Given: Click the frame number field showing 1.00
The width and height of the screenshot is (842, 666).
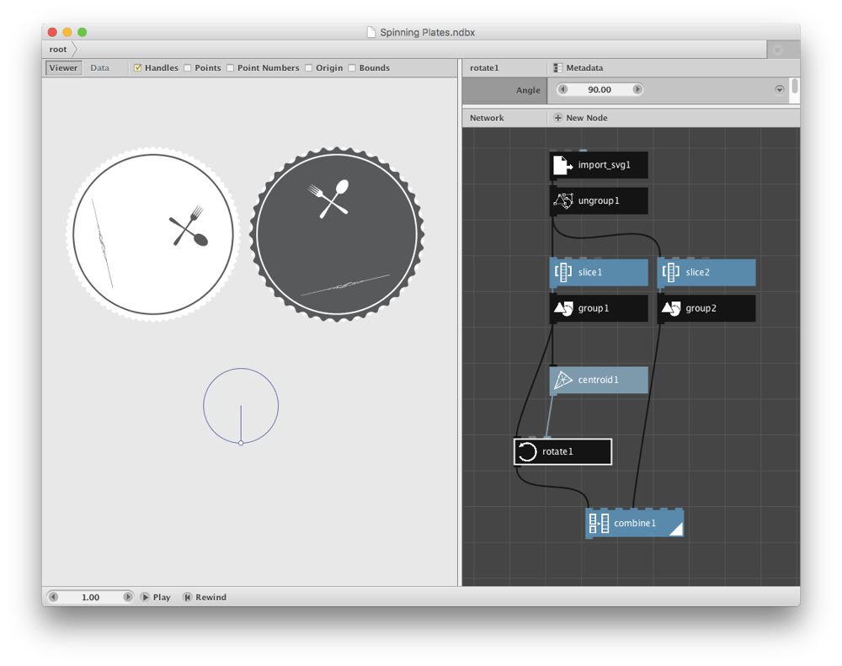Looking at the screenshot, I should 90,597.
